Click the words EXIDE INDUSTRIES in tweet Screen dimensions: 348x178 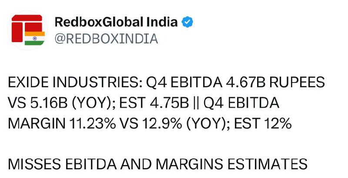74,82
